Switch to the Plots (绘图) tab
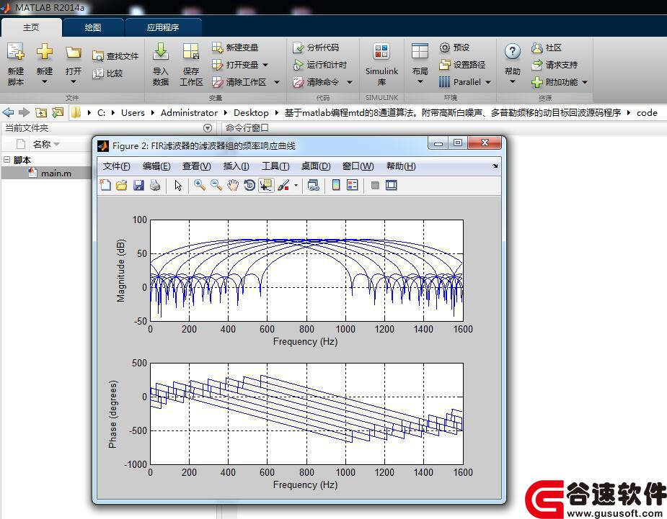Image resolution: width=667 pixels, height=519 pixels. pyautogui.click(x=93, y=27)
